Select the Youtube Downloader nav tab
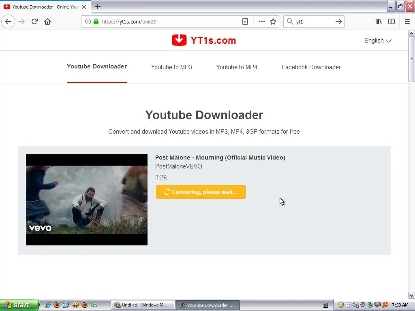Viewport: 415px width, 311px height. 97,66
